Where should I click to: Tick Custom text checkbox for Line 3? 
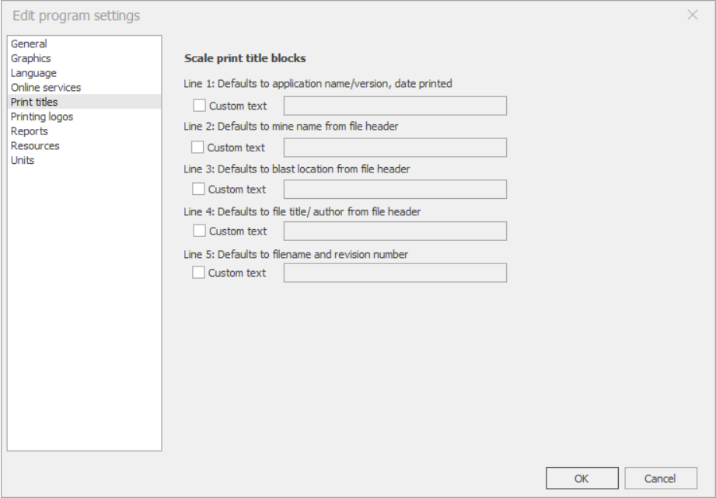198,189
